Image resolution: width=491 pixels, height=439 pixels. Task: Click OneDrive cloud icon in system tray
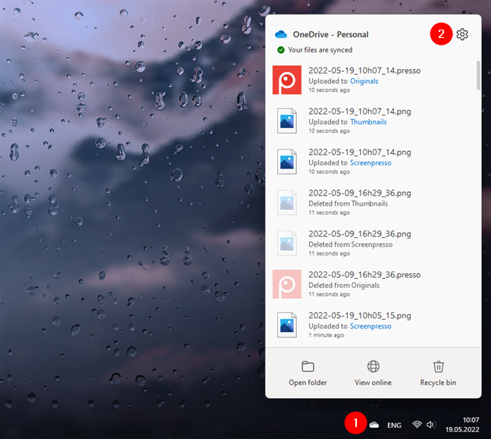(374, 425)
